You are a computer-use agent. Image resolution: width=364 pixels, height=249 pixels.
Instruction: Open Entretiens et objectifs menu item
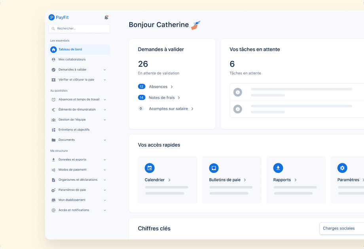(79, 130)
